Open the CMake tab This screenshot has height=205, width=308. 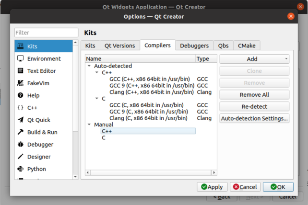click(247, 46)
